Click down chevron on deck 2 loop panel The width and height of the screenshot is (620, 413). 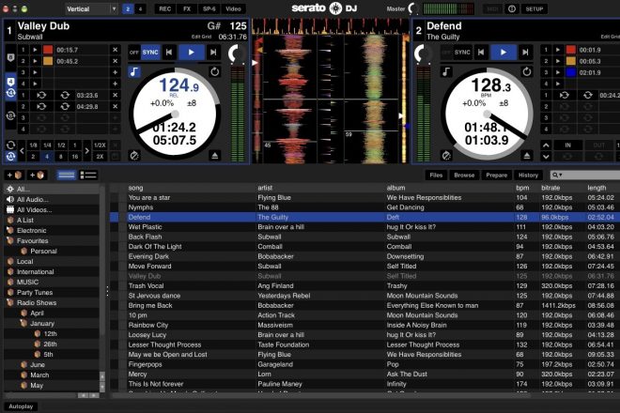point(546,157)
